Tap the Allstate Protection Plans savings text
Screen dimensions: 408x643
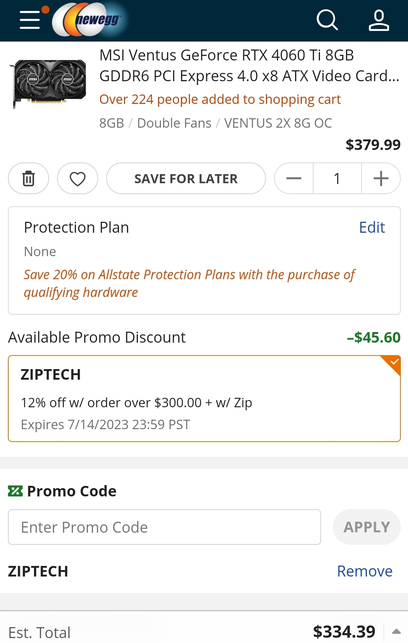point(189,283)
